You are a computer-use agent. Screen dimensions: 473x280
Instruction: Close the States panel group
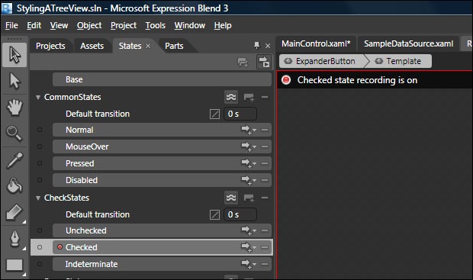pyautogui.click(x=268, y=46)
